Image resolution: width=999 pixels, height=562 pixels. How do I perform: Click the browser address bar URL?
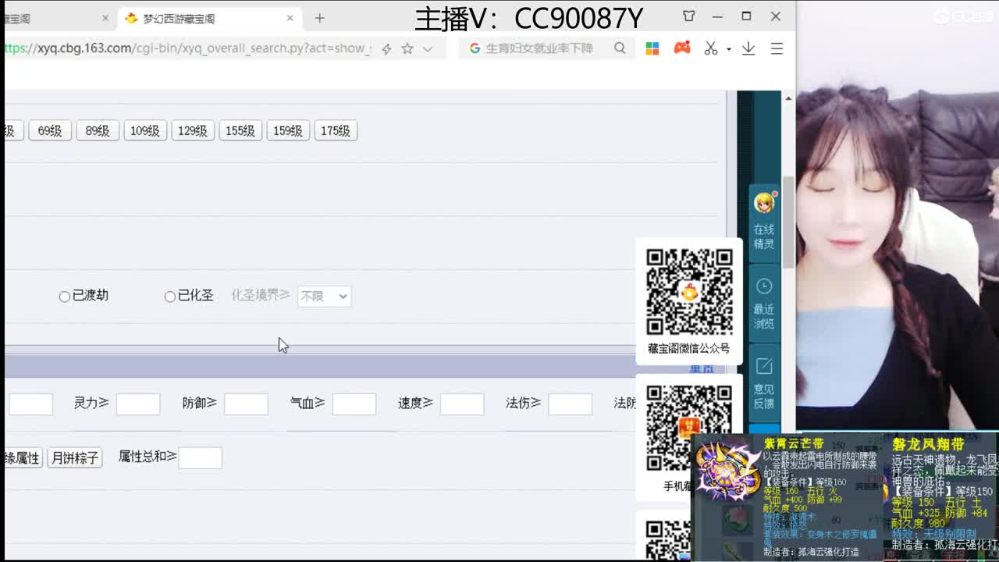coord(187,48)
